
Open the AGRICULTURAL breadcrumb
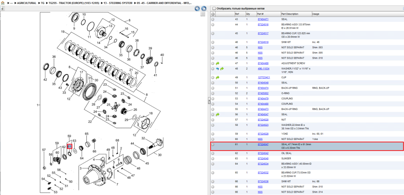click(27, 3)
